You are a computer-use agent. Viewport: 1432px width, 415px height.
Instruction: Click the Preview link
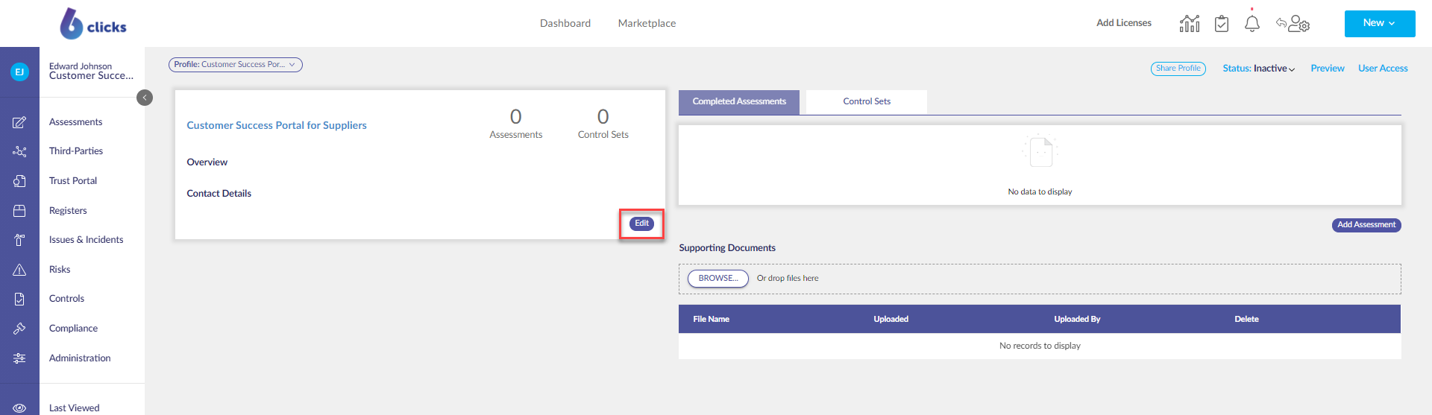pos(1328,69)
